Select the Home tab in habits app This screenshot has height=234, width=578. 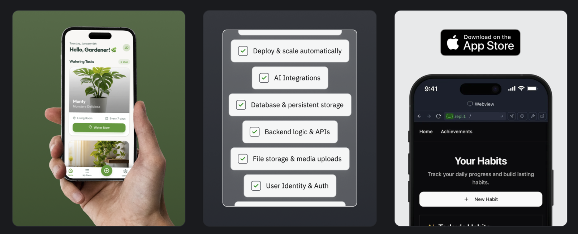point(426,132)
